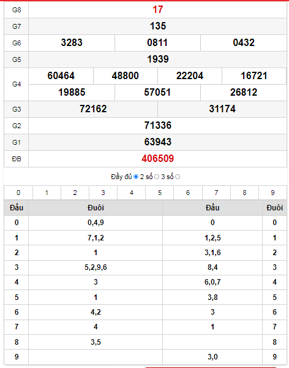Click digit filter tab 7
Viewport: 289px width, 368px height.
(216, 193)
